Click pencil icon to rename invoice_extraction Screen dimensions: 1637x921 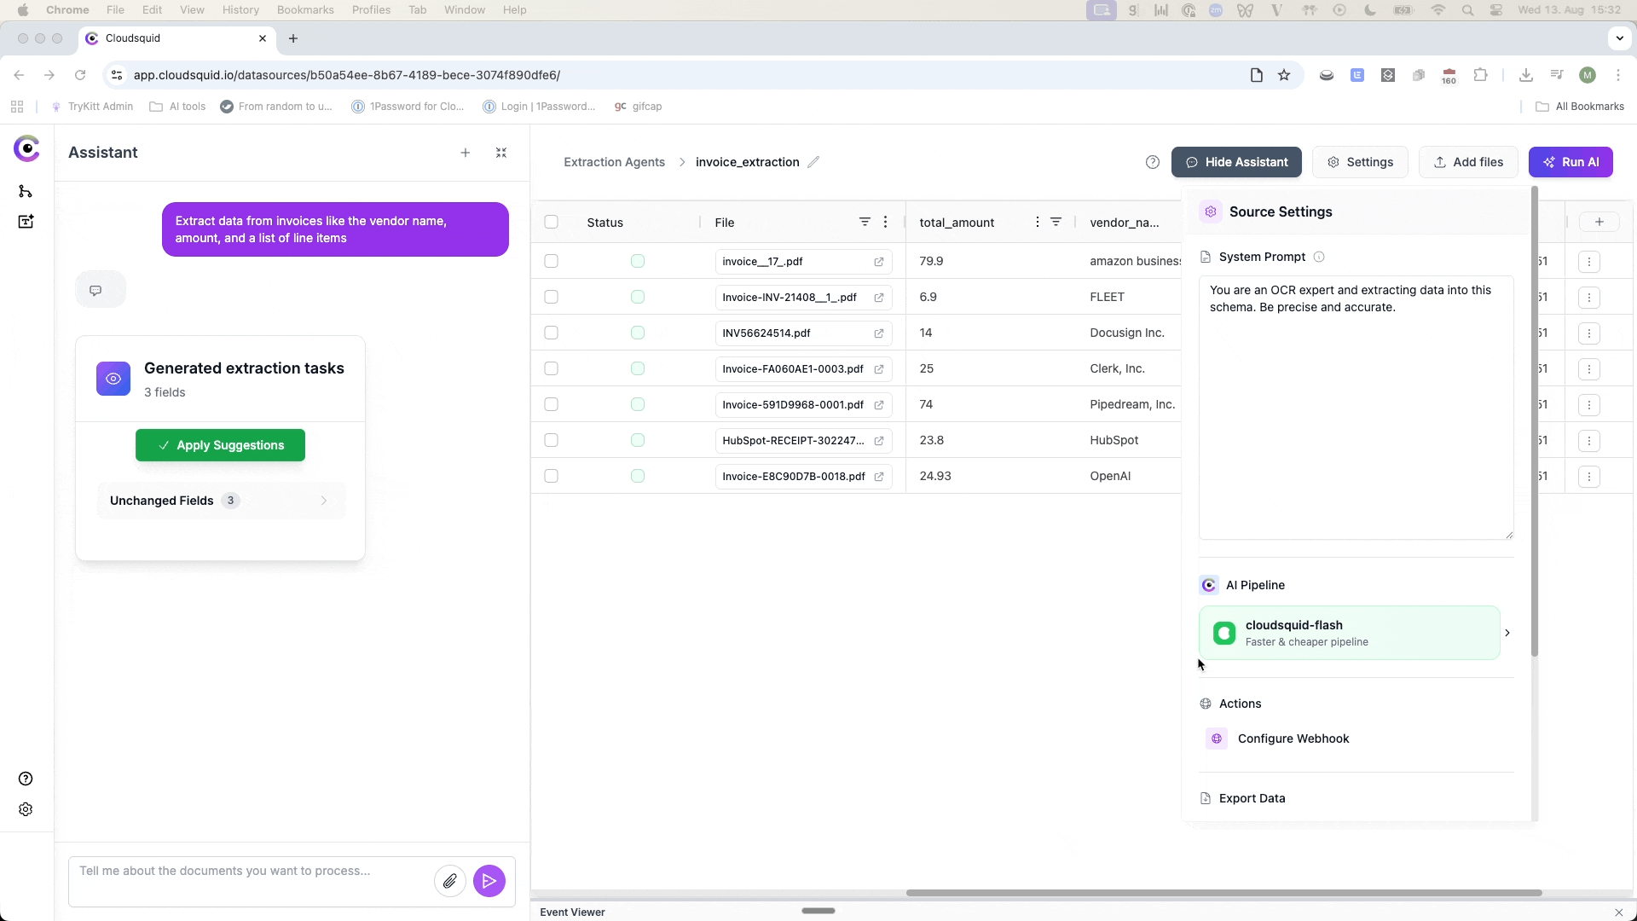click(813, 162)
